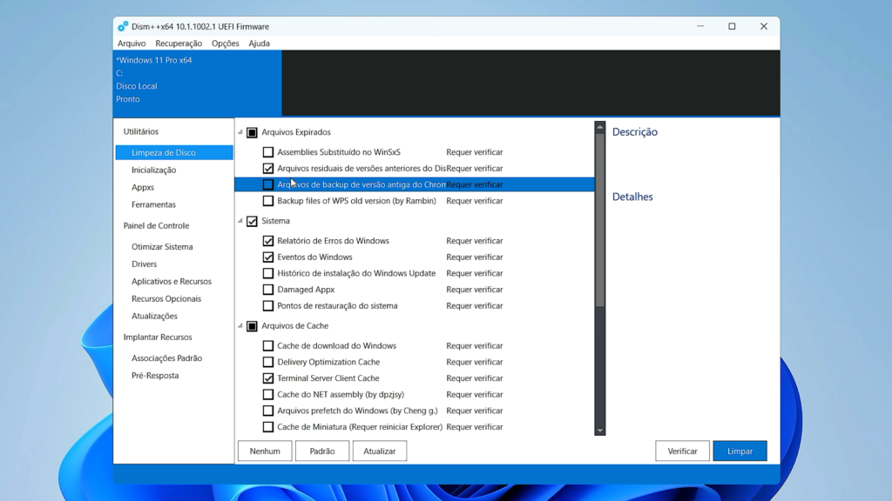This screenshot has height=501, width=892.
Task: Select "Inicialização" in the sidebar
Action: click(153, 170)
